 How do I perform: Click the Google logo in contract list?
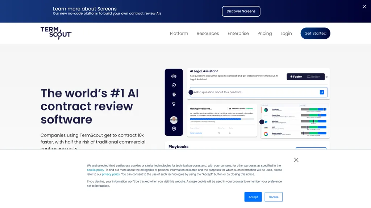point(266,134)
